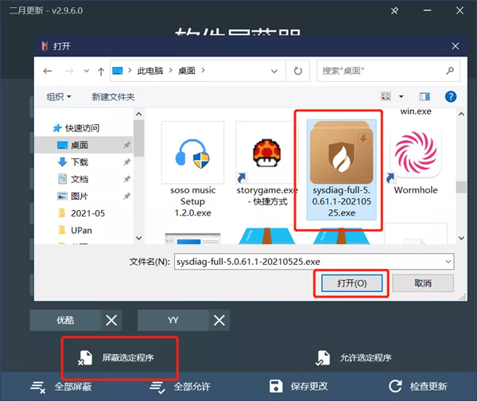
Task: Click the app logo in dialog title bar
Action: click(x=45, y=46)
